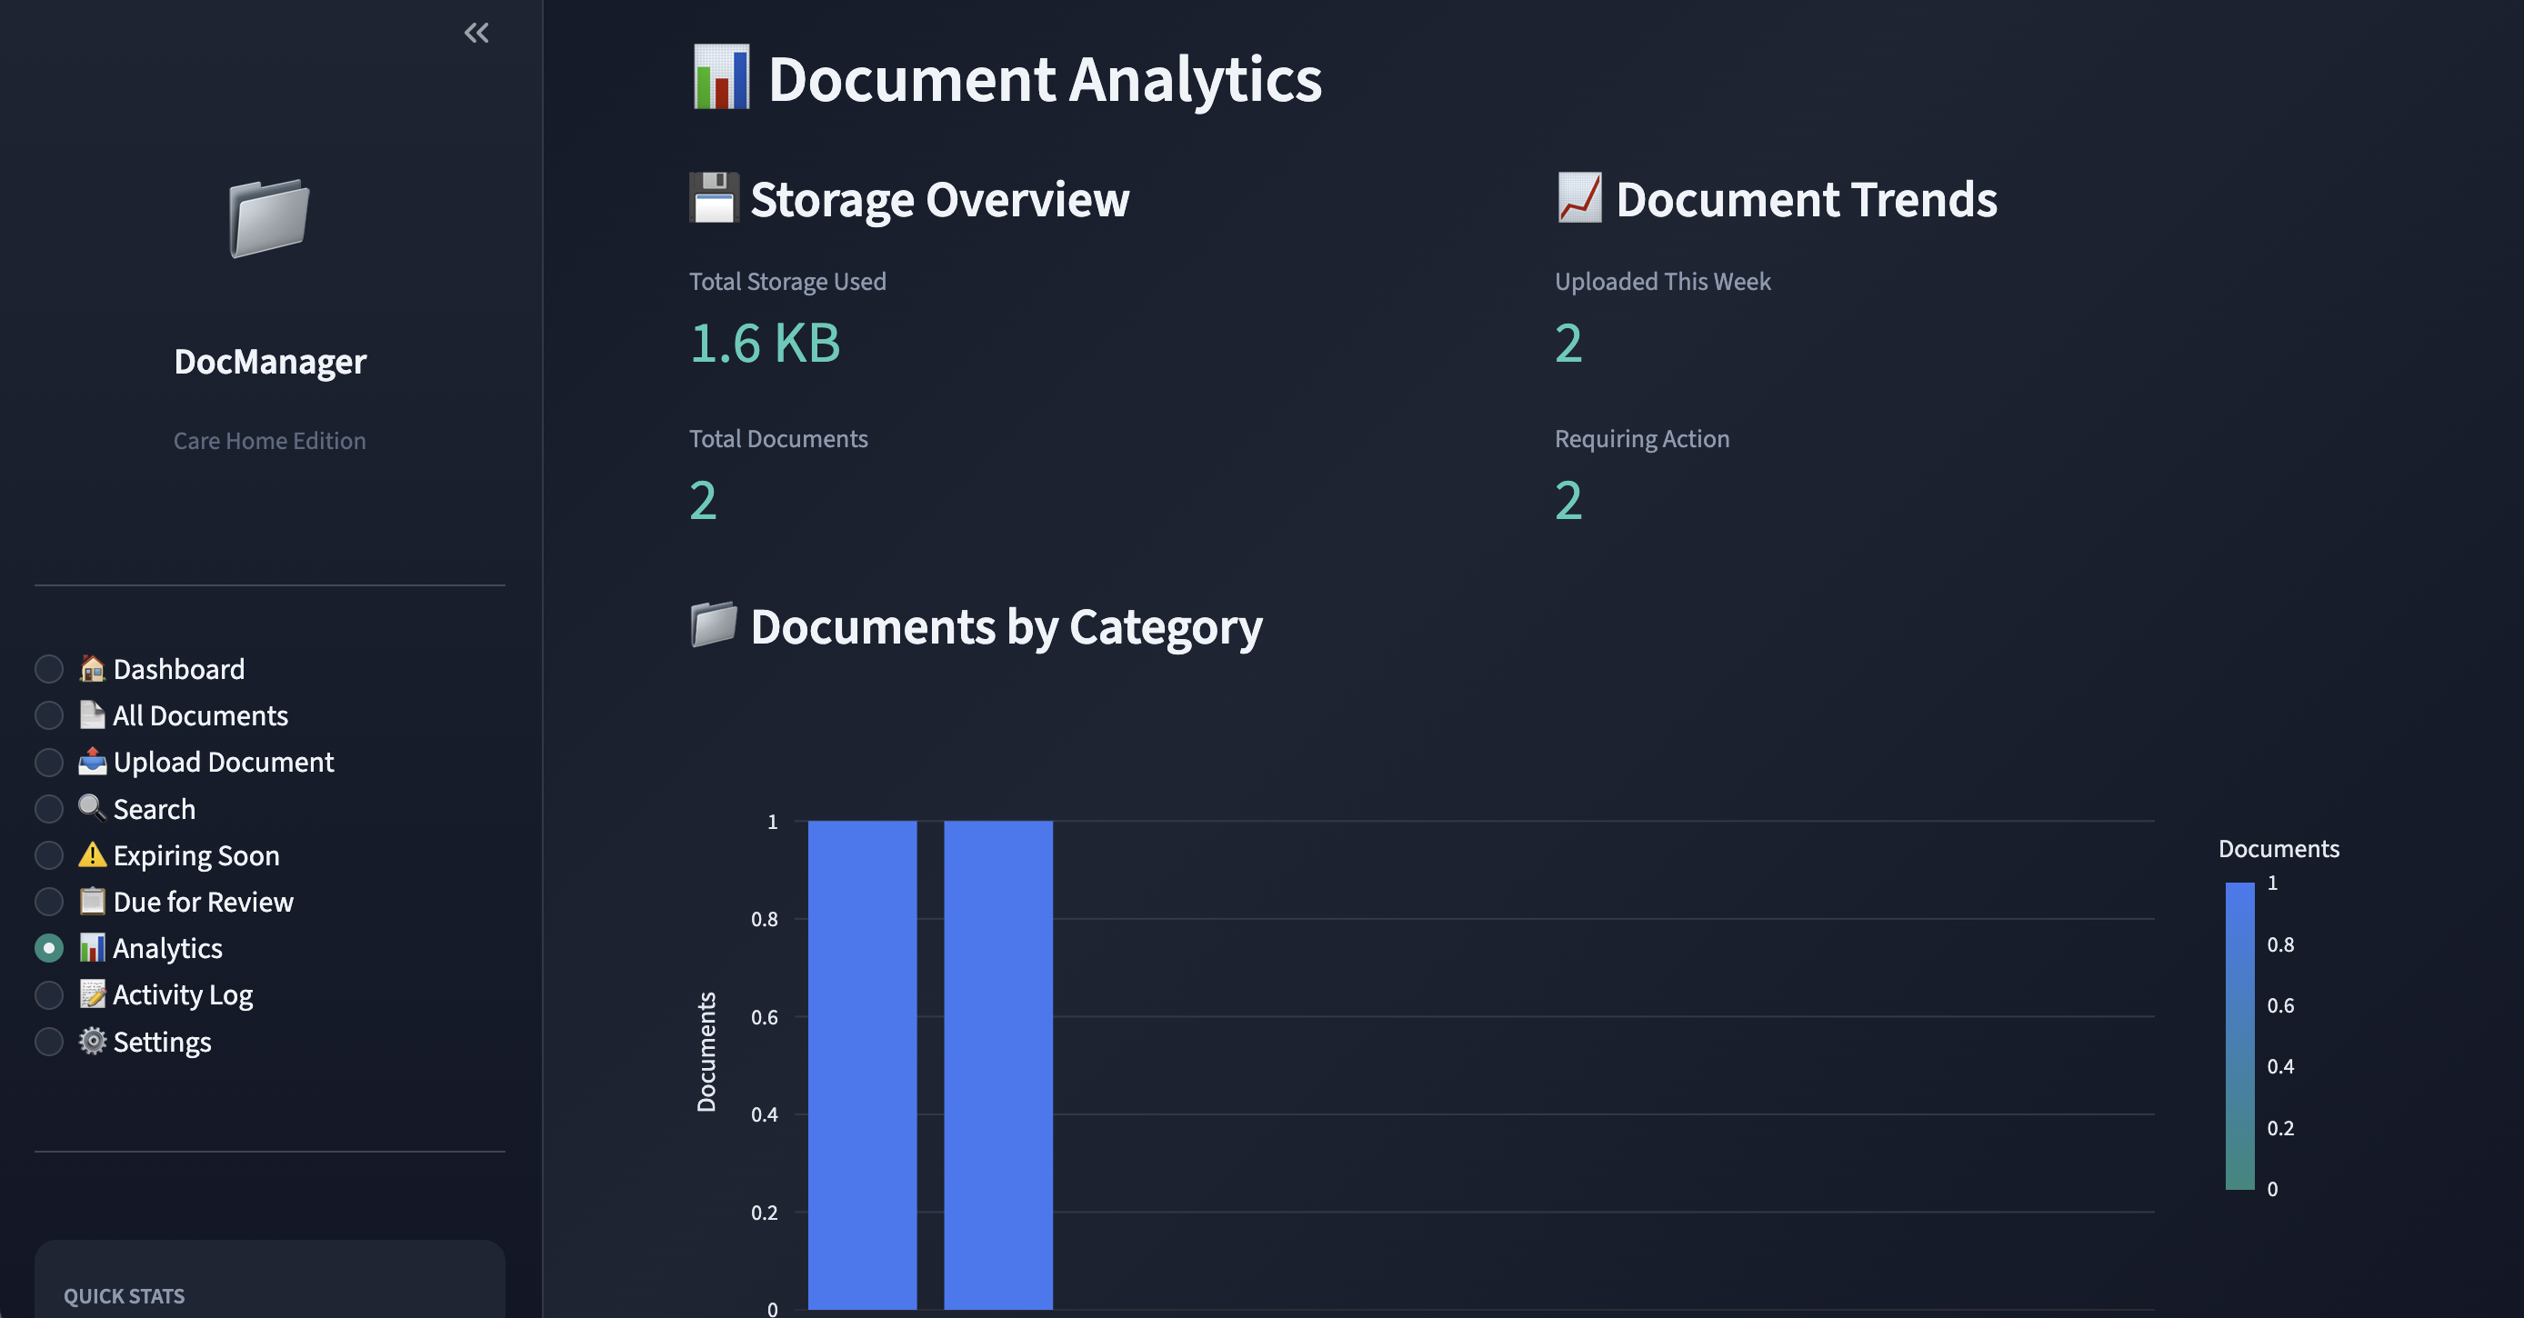The height and width of the screenshot is (1318, 2524).
Task: Click the QUICK STATS panel heading
Action: (125, 1295)
